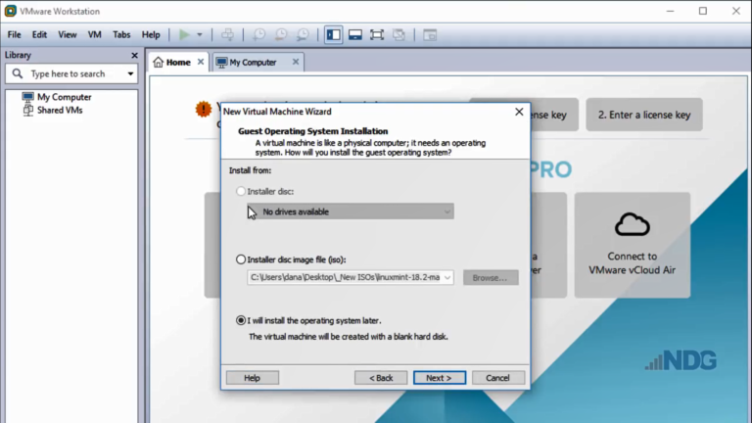This screenshot has height=423, width=752.
Task: Click the My Computer icon in Library tree
Action: coord(27,97)
